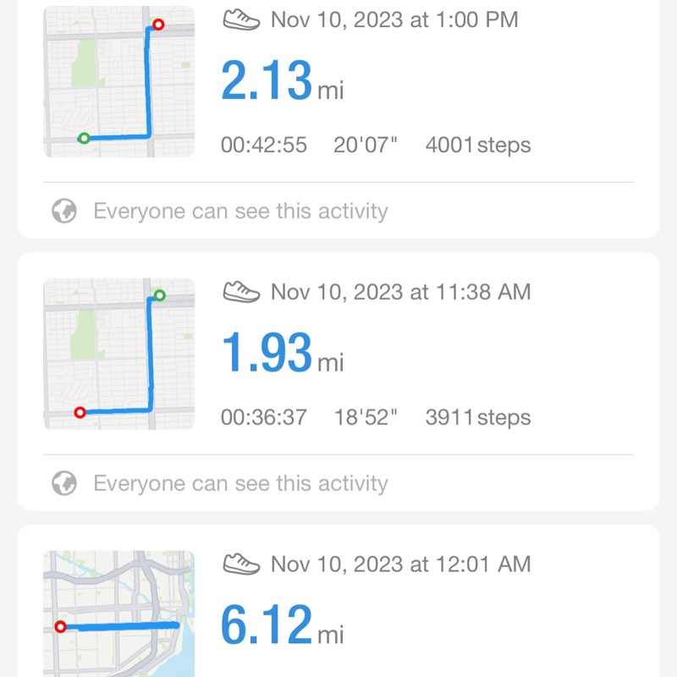Screen dimensions: 677x677
Task: Select the 6.12 mi distance value
Action: [267, 626]
